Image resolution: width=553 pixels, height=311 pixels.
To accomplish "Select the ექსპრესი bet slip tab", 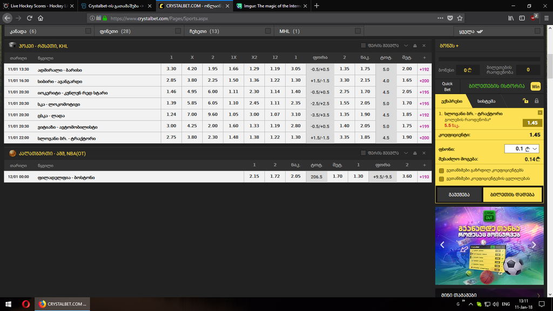I will click(x=452, y=101).
